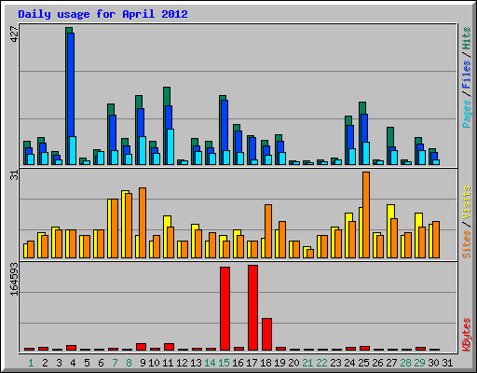Click day label 19 on the x-axis
This screenshot has height=373, width=477.
279,363
